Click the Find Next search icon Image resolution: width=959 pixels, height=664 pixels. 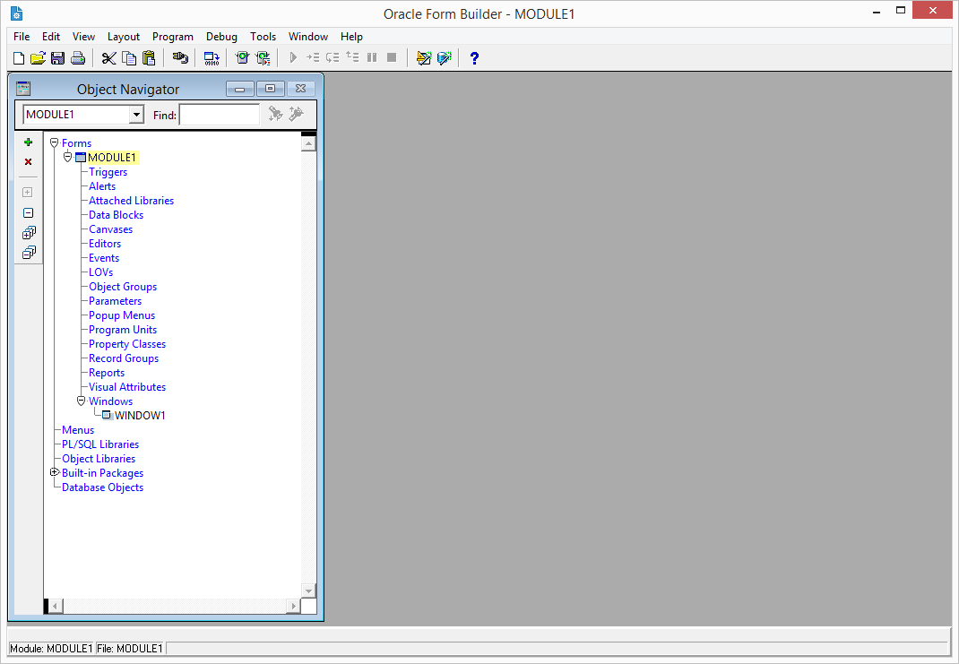pos(276,115)
